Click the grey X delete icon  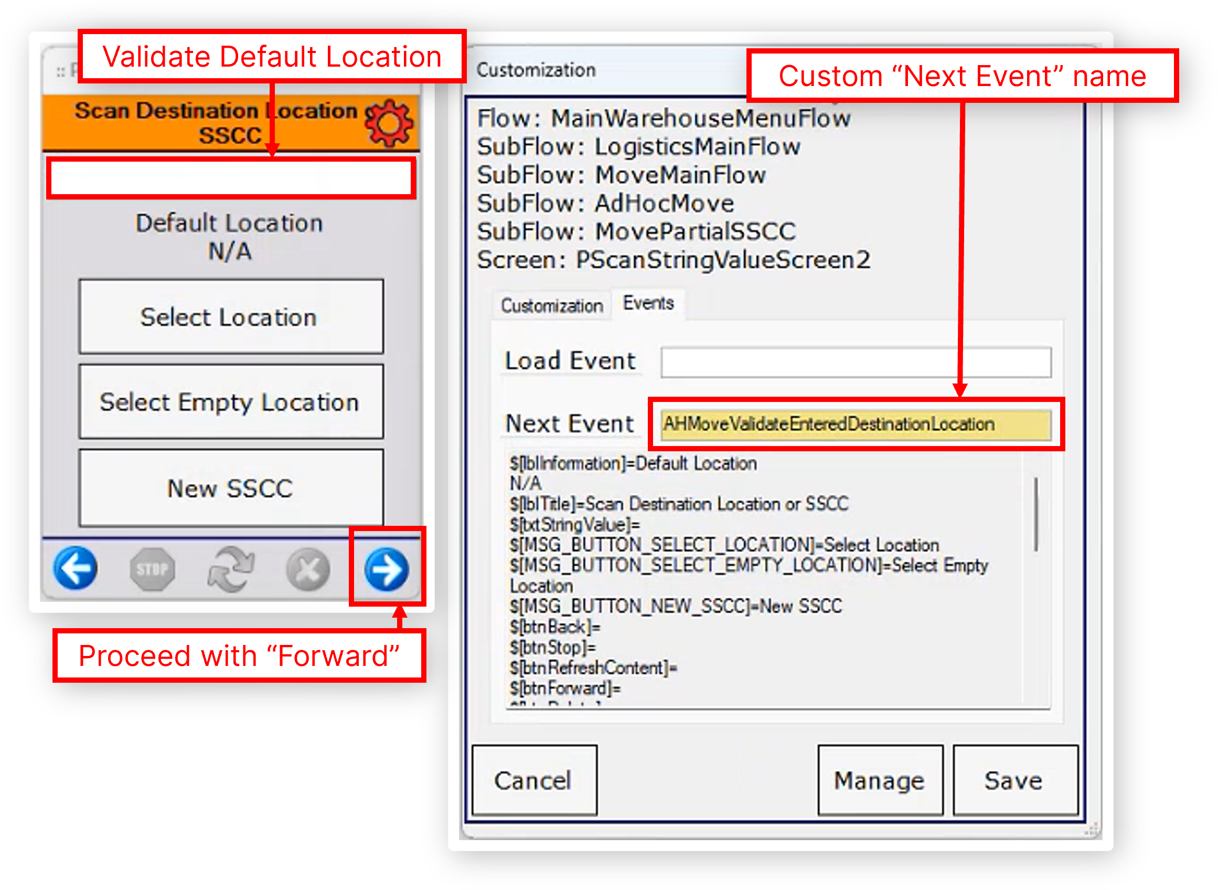point(308,569)
